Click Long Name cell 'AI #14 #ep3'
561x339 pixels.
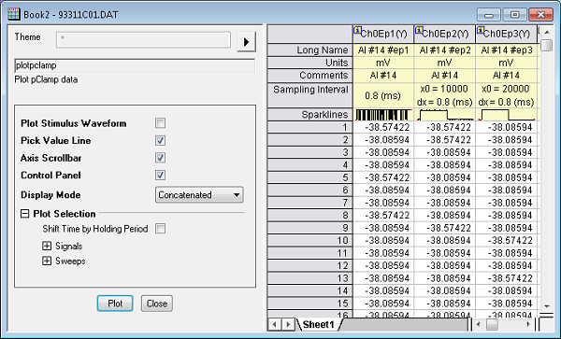pyautogui.click(x=506, y=50)
